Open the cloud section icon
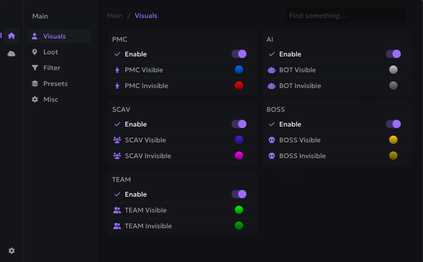The height and width of the screenshot is (262, 423). [x=11, y=53]
